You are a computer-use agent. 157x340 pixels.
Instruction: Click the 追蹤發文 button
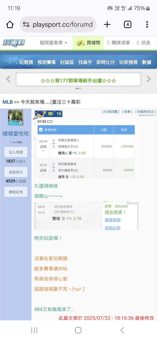[x=16, y=172]
